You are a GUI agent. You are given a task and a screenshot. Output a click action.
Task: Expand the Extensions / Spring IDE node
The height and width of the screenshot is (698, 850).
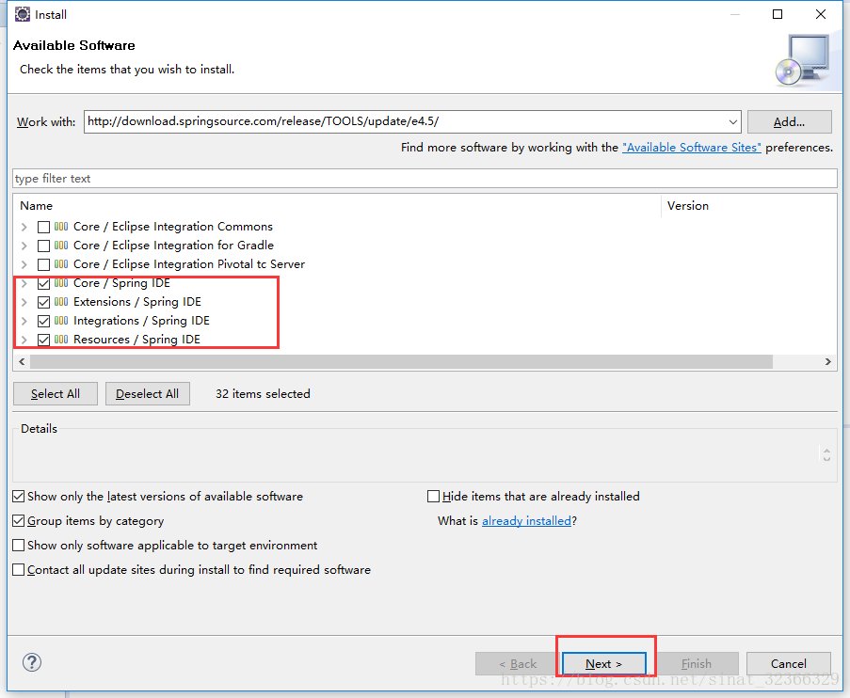tap(24, 302)
